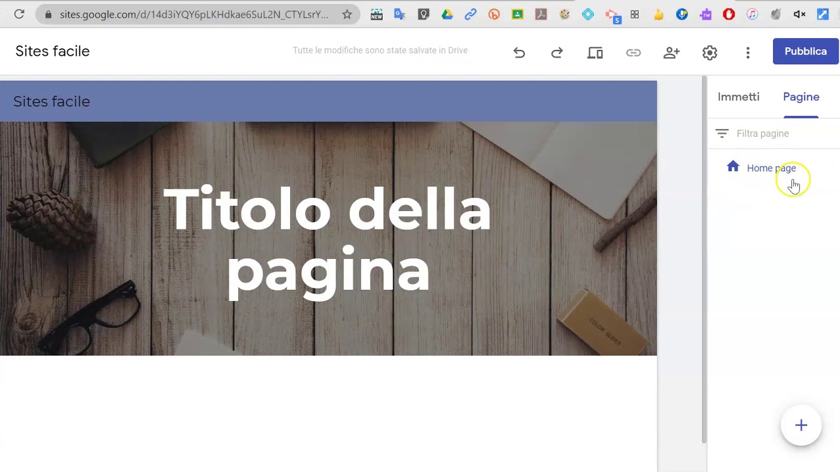This screenshot has height=472, width=840.
Task: Click the address bar URL
Action: click(194, 14)
